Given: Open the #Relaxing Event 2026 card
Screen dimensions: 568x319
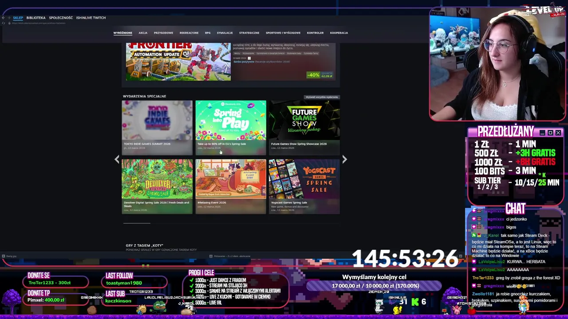Looking at the screenshot, I should point(231,187).
